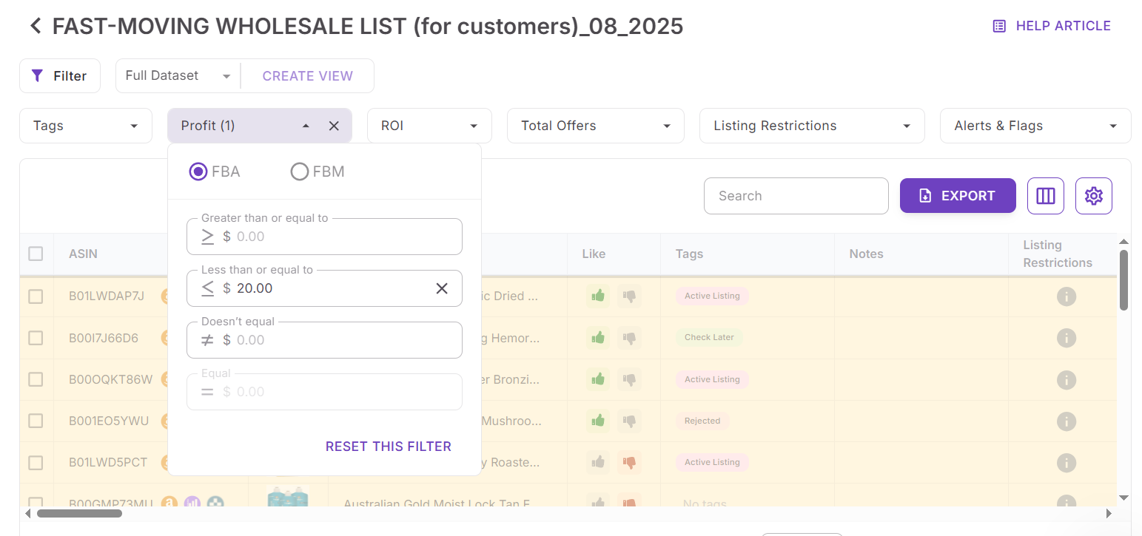Open the column layout settings icon
The image size is (1142, 536).
coord(1045,196)
